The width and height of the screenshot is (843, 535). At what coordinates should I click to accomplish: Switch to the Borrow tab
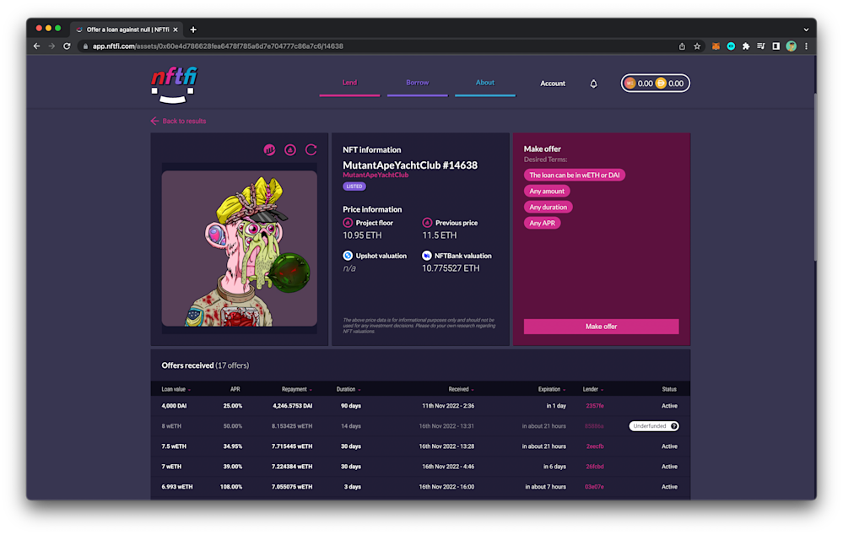click(417, 84)
